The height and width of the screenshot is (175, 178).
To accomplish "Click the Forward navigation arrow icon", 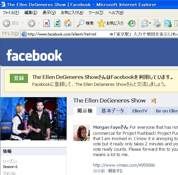I will tap(31, 23).
